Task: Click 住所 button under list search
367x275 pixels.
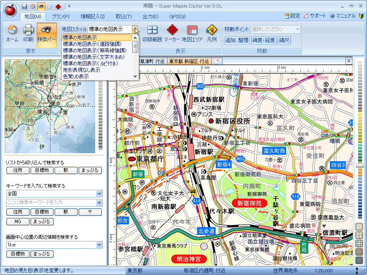Action: [18, 170]
